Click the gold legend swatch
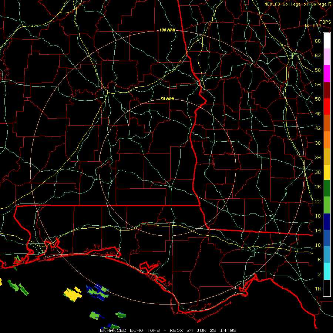333x333 pixels. (x=327, y=157)
